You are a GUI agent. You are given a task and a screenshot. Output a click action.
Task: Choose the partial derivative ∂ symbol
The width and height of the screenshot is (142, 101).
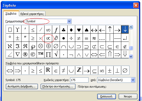56,38
